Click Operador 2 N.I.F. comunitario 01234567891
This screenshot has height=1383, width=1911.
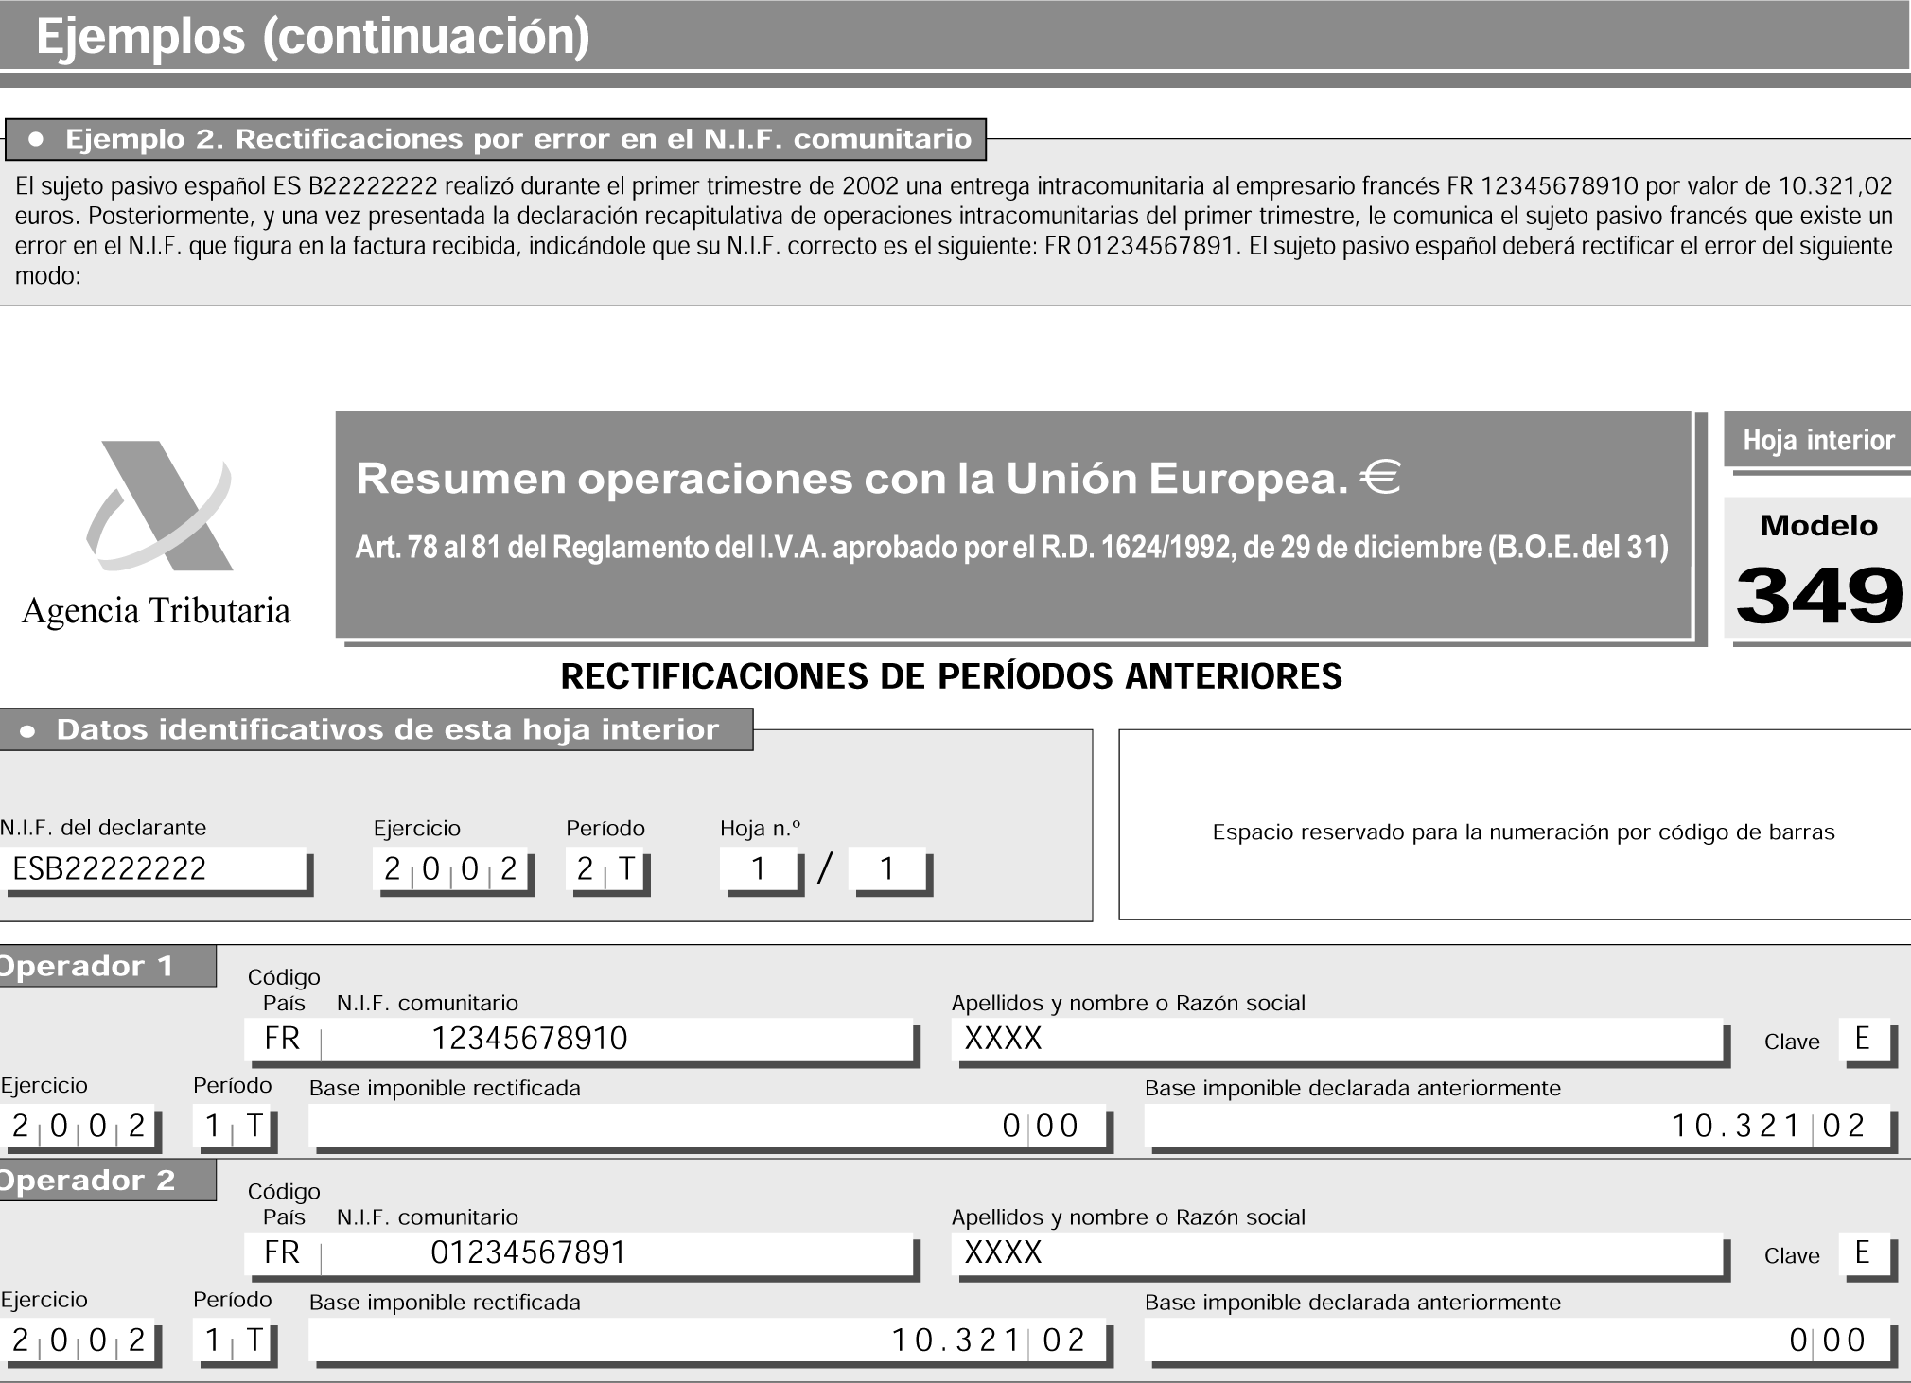(x=617, y=1253)
